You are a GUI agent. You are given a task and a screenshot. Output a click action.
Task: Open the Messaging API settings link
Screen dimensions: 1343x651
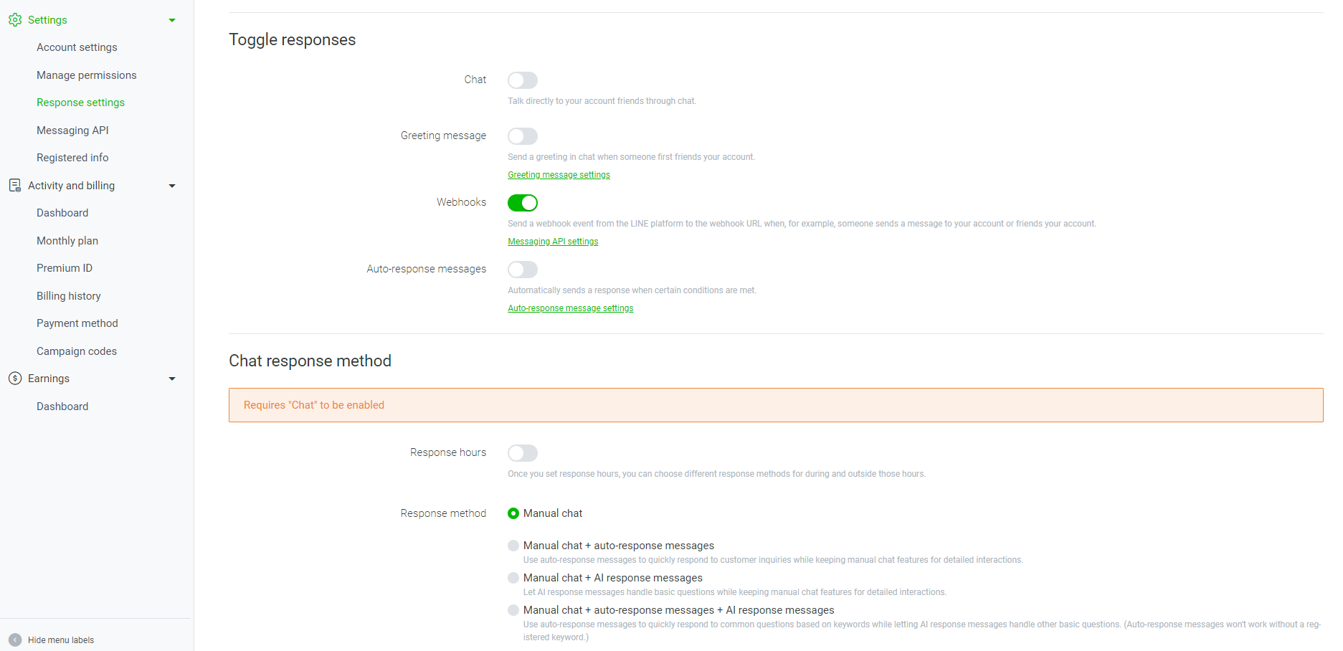(553, 242)
